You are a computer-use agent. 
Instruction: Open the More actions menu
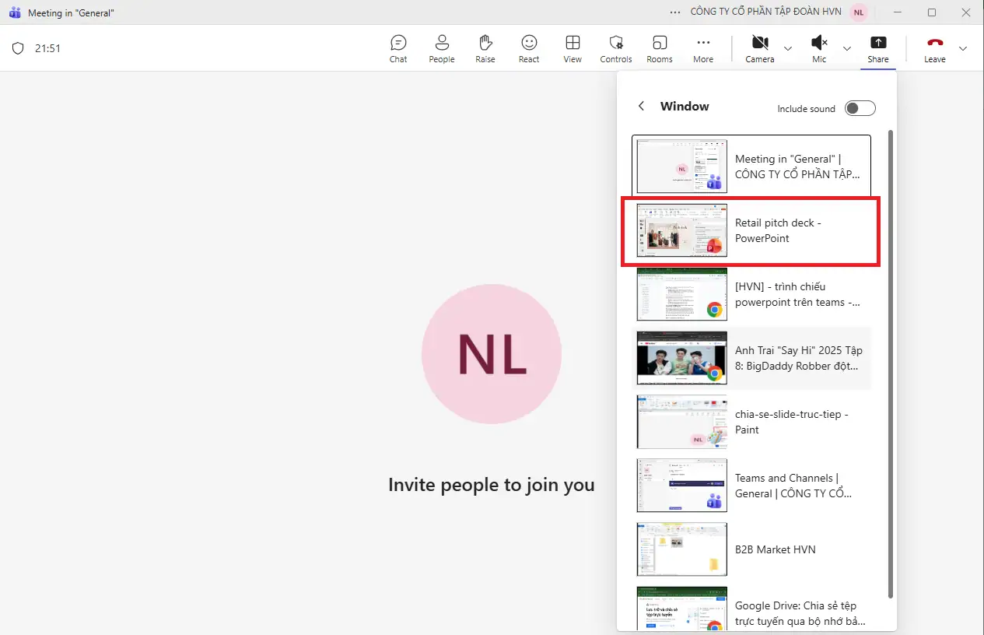[703, 48]
